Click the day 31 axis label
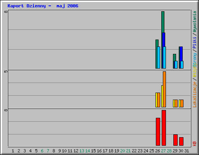Screen dimensions: 199x155 tap(187, 151)
